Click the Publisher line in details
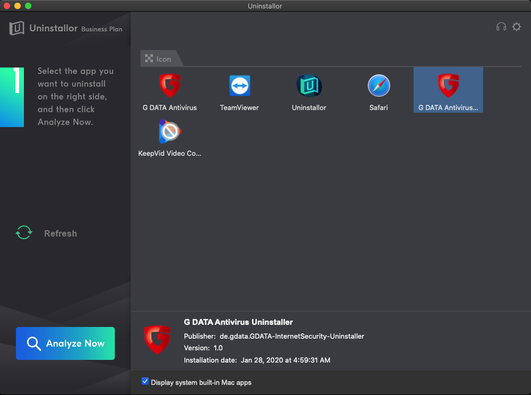The image size is (531, 395). pyautogui.click(x=274, y=337)
